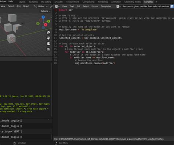Image resolution: width=174 pixels, height=145 pixels.
Task: Switch to the SHADER workspace tab
Action: (59, 2)
